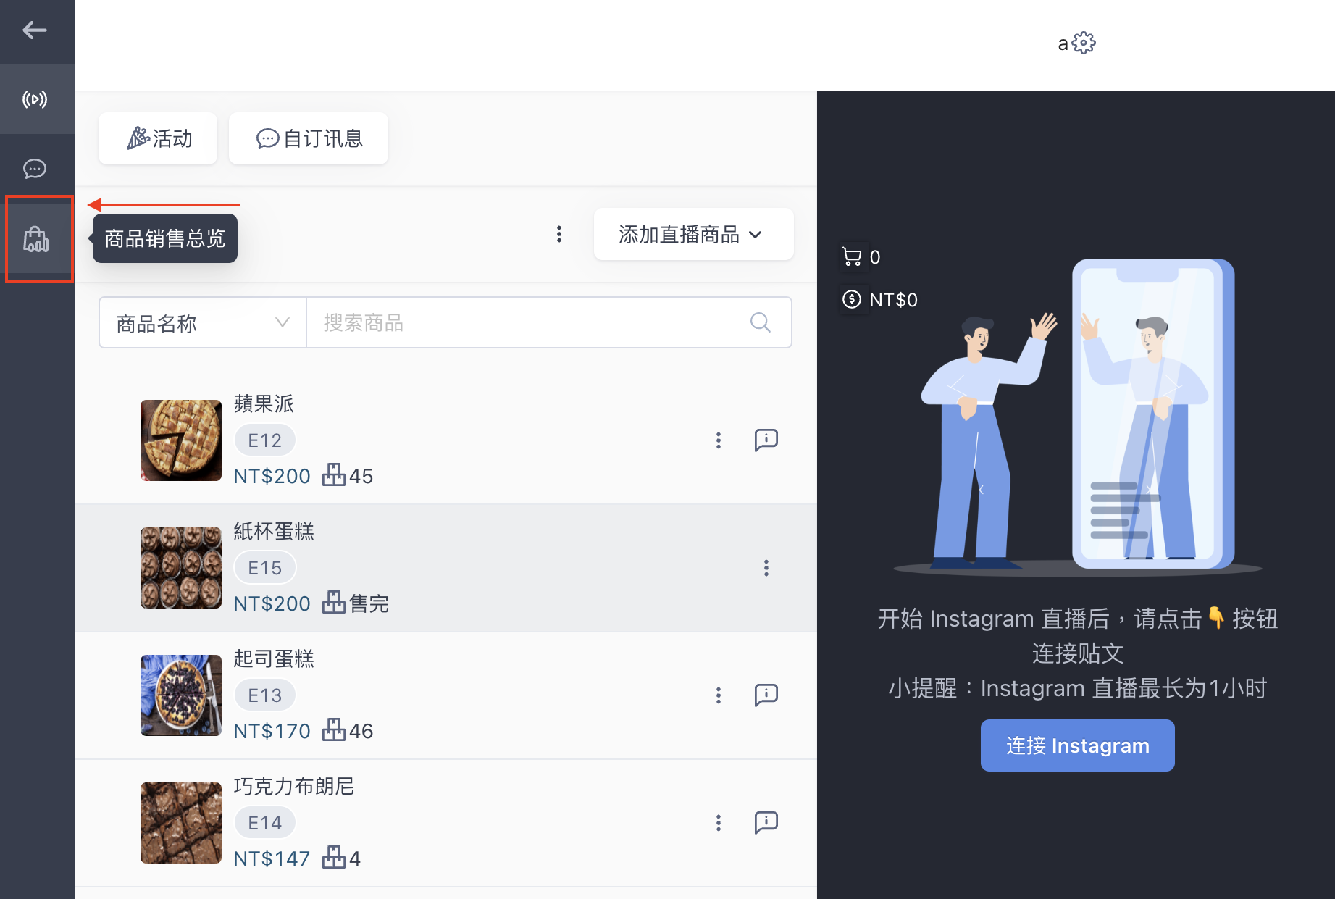Click the stock count 46 for 起司蛋糕

click(x=361, y=731)
